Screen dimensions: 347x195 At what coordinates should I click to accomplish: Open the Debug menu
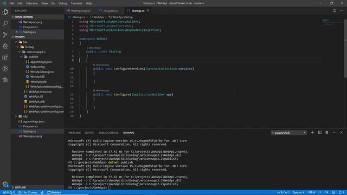63,3
